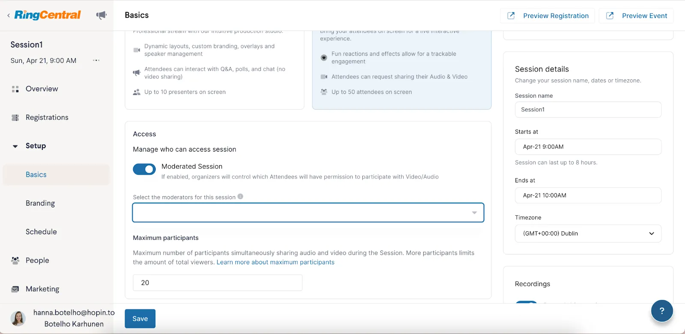Click the back arrow beside RingCentral logo
This screenshot has width=685, height=334.
9,15
